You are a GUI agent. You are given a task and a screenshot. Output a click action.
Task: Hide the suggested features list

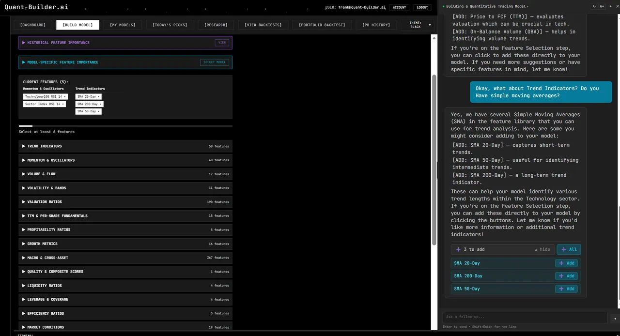[x=542, y=249]
